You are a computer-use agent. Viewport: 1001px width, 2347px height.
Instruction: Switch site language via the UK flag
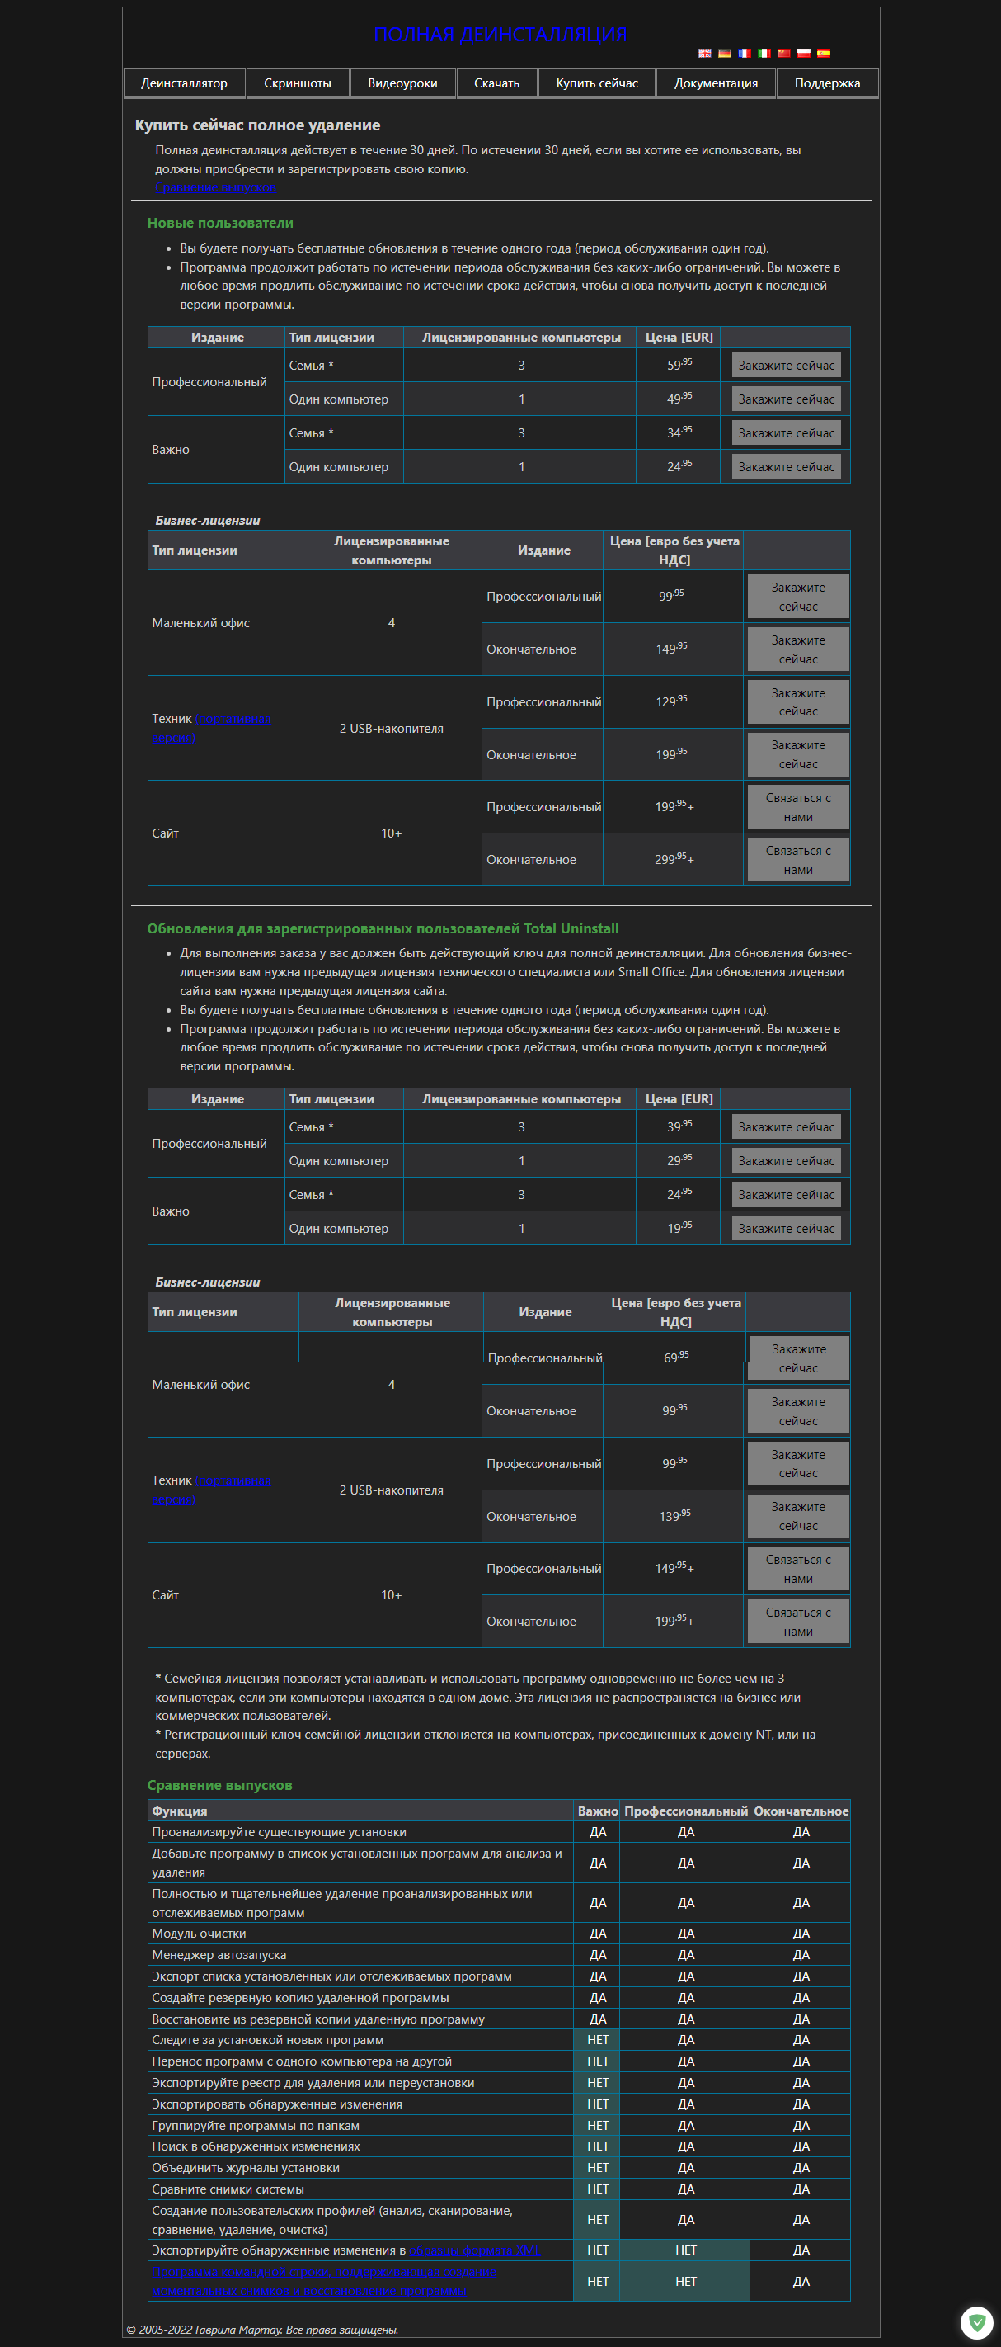click(704, 53)
